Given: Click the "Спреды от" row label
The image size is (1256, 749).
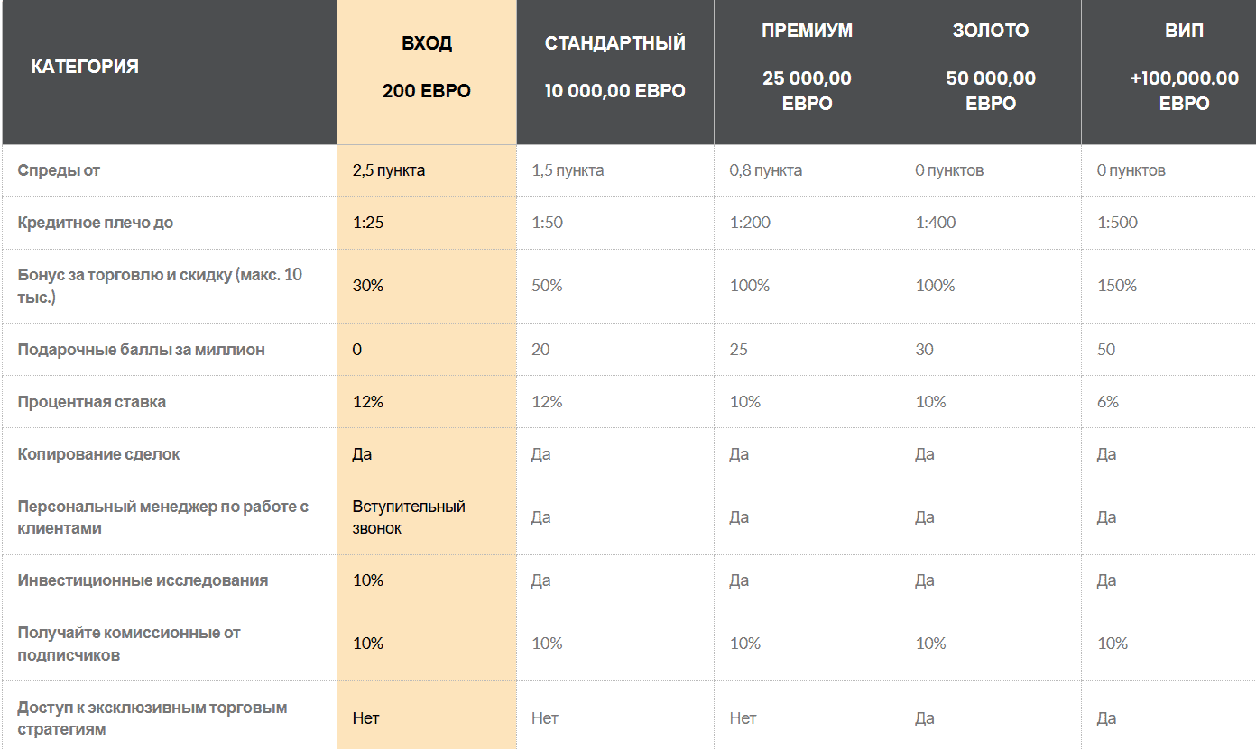Looking at the screenshot, I should coord(59,170).
